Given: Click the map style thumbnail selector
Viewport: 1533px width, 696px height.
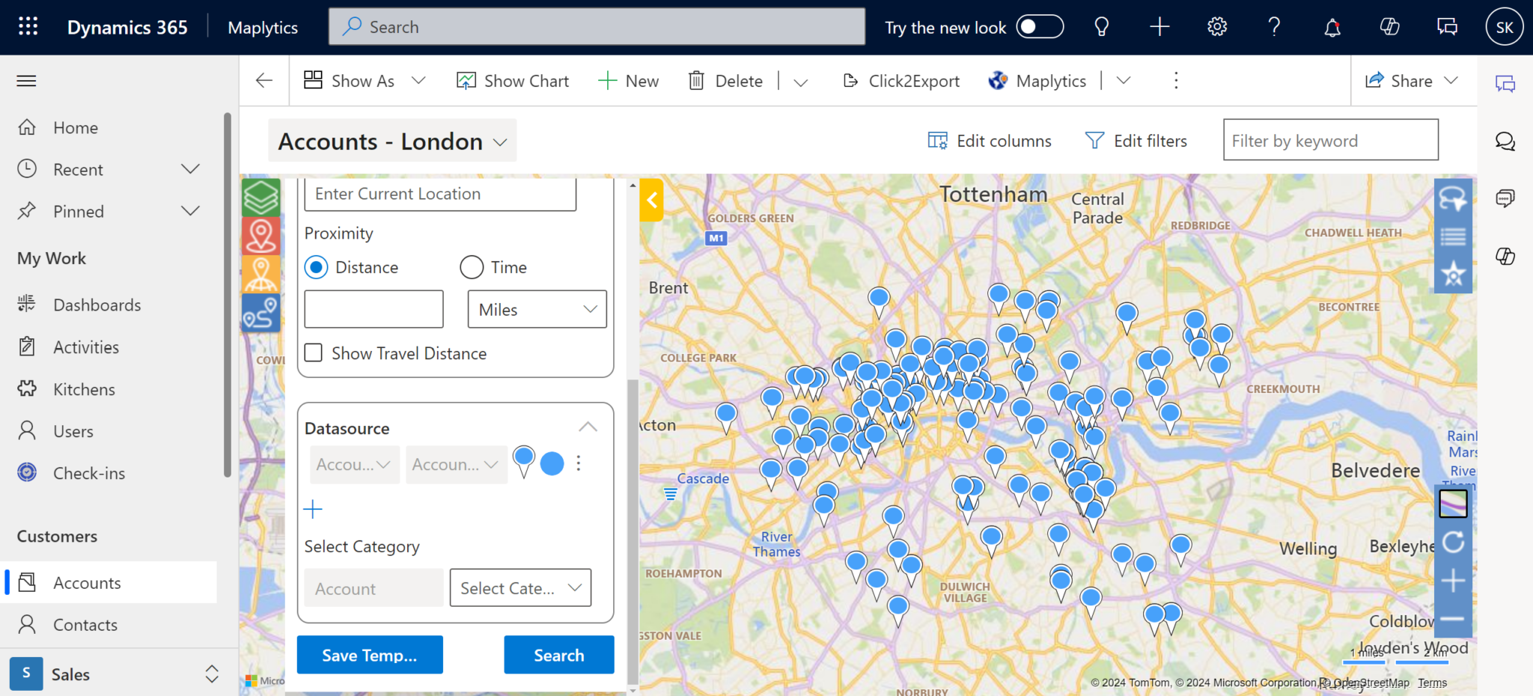Looking at the screenshot, I should tap(1453, 504).
